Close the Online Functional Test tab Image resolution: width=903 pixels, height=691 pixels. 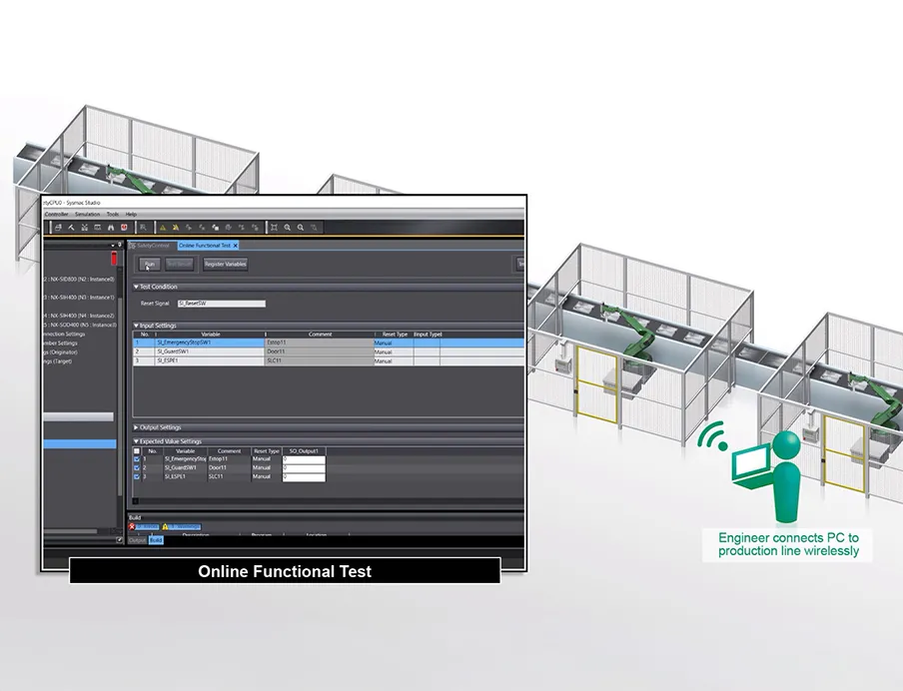(x=236, y=245)
